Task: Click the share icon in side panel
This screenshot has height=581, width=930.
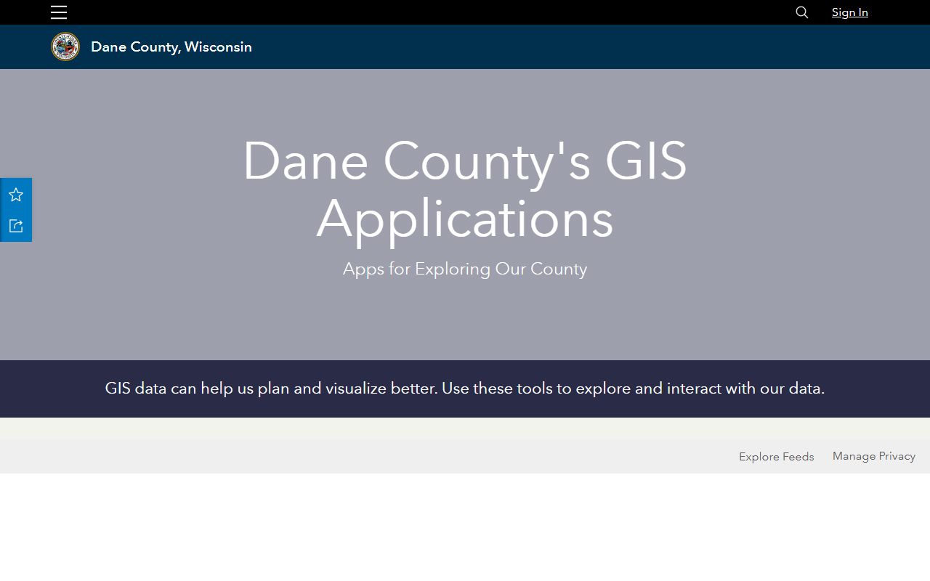Action: (16, 226)
